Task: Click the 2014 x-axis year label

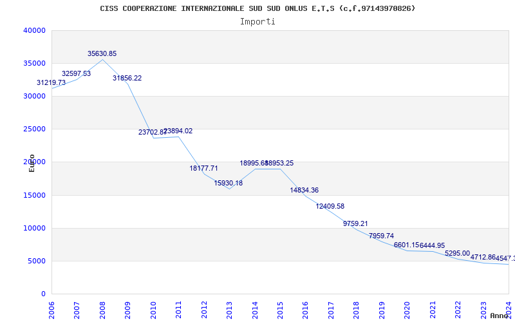Action: (x=255, y=310)
